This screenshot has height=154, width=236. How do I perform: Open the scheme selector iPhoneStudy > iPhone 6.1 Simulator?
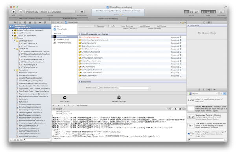pyautogui.click(x=50, y=12)
